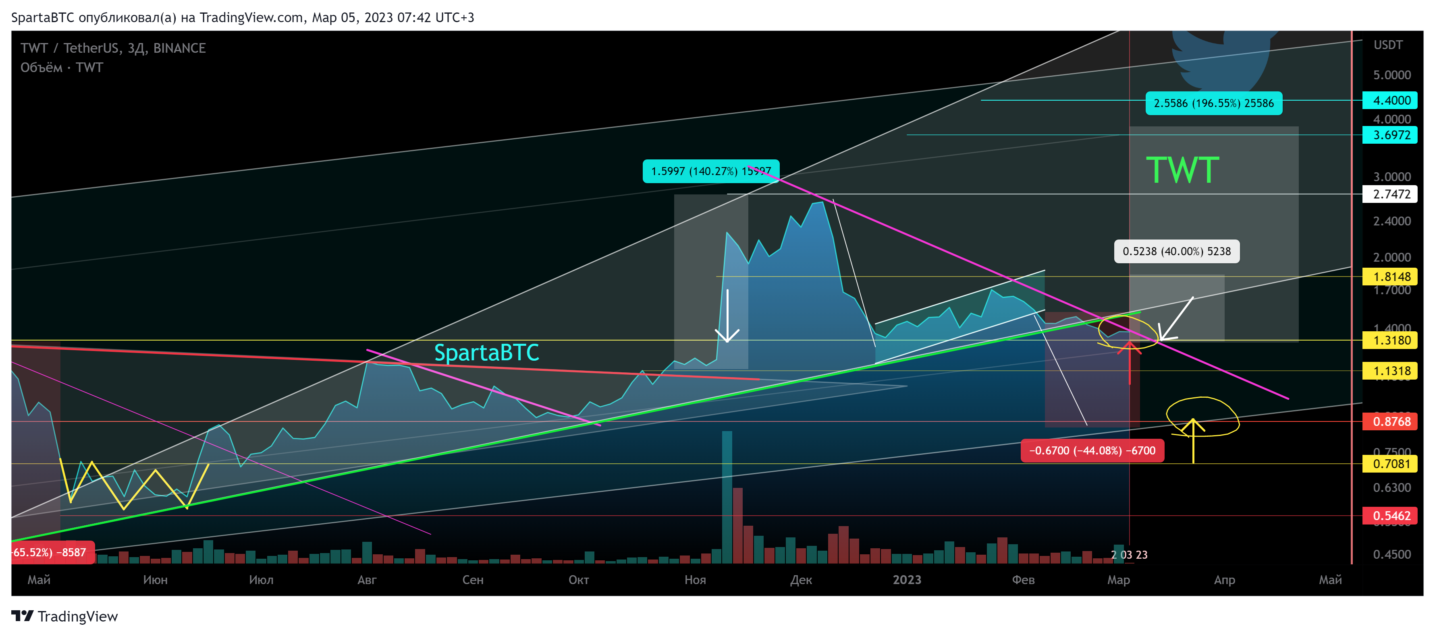Viewport: 1435px width, 636px height.
Task: Click the 2.4000 price axis tick
Action: tap(1391, 221)
